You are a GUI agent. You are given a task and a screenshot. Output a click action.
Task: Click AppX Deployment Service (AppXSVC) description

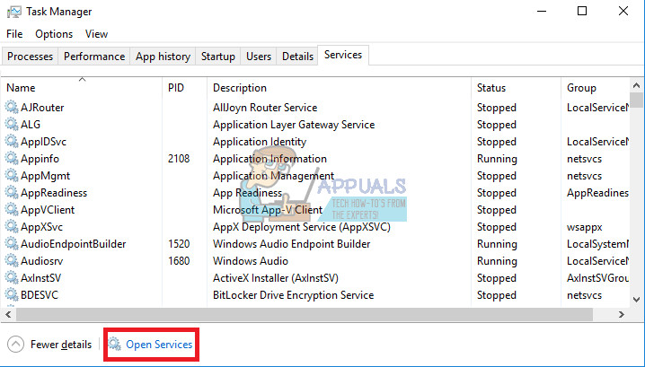(302, 227)
